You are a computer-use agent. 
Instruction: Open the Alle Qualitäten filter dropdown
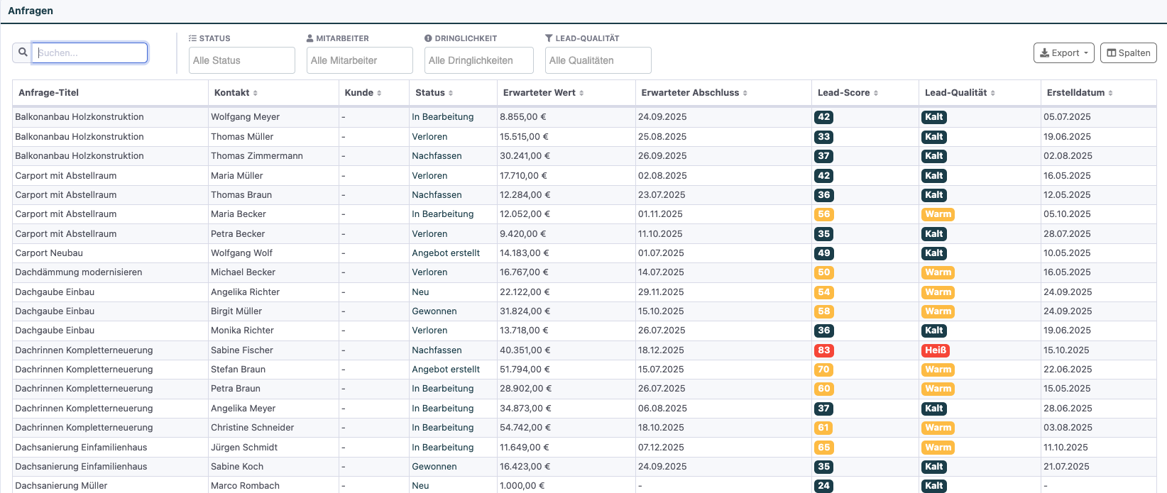click(x=598, y=60)
